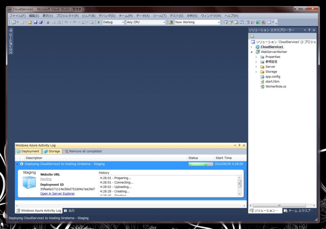Click the History list vertical scrollbar
This screenshot has height=229, width=326.
(x=240, y=186)
